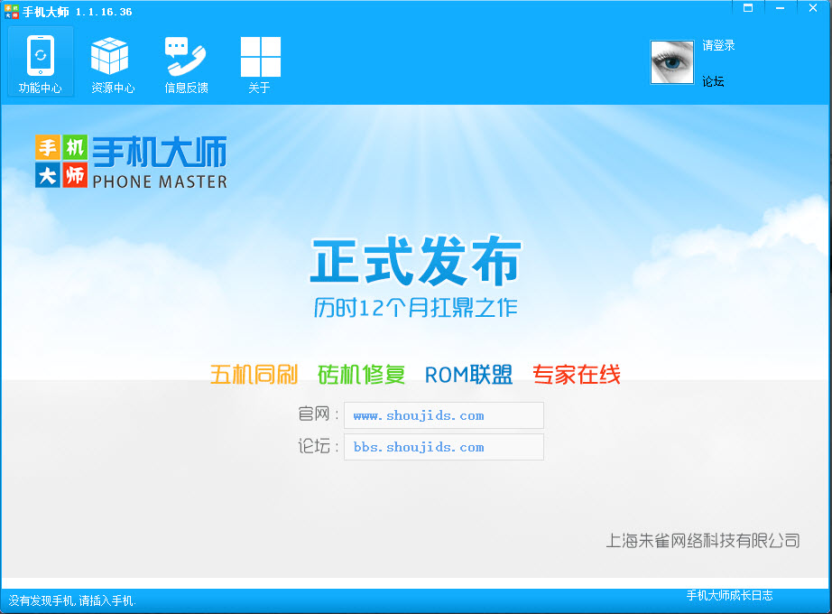Open 砖机修复 brick repair
Image resolution: width=832 pixels, height=614 pixels.
click(x=361, y=376)
